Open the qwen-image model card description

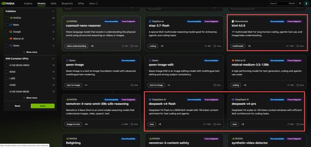(x=101, y=73)
